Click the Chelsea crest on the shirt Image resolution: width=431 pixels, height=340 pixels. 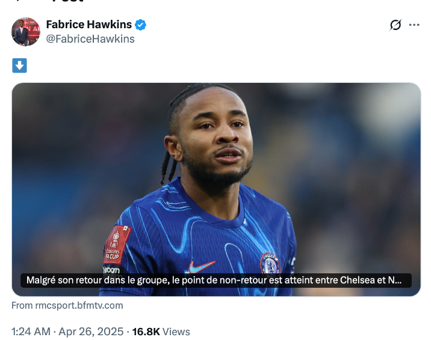(270, 263)
